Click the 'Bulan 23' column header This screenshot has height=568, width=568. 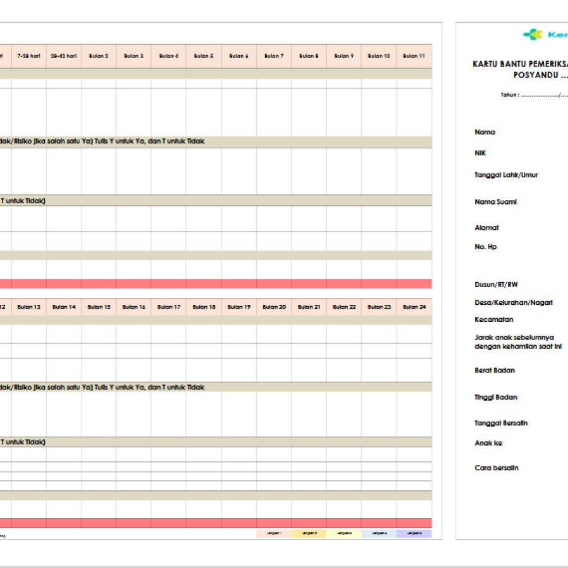coord(379,307)
